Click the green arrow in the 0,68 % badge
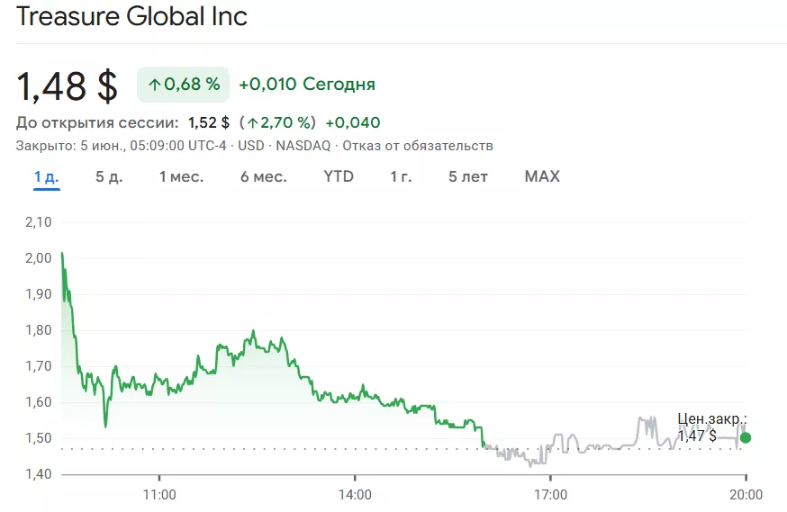The height and width of the screenshot is (512, 787). [155, 85]
